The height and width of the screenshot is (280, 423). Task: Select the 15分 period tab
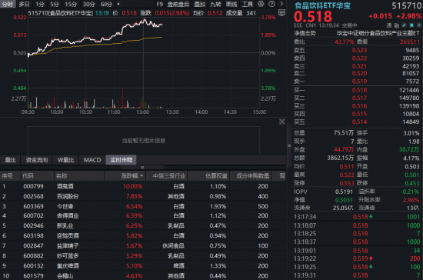point(71,4)
